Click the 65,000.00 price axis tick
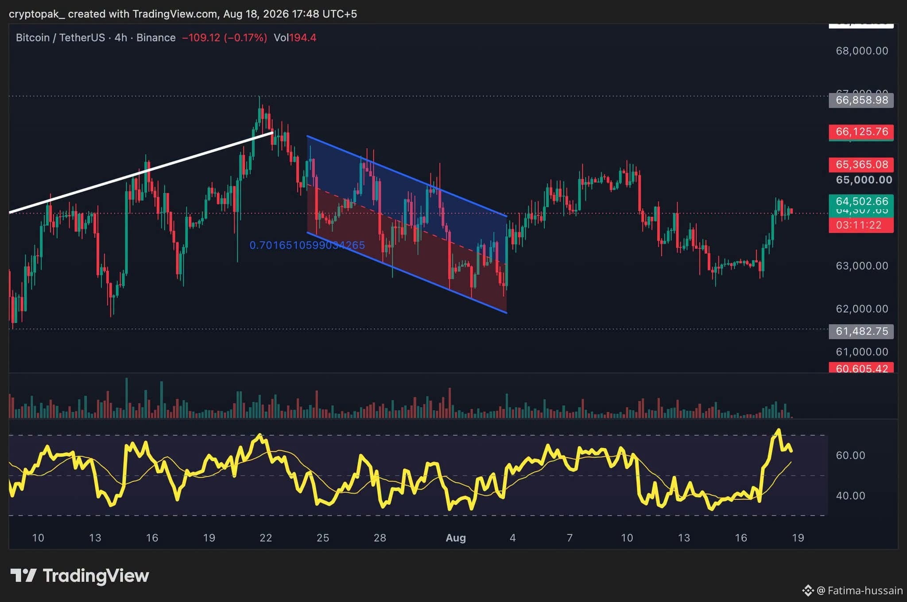 point(864,180)
